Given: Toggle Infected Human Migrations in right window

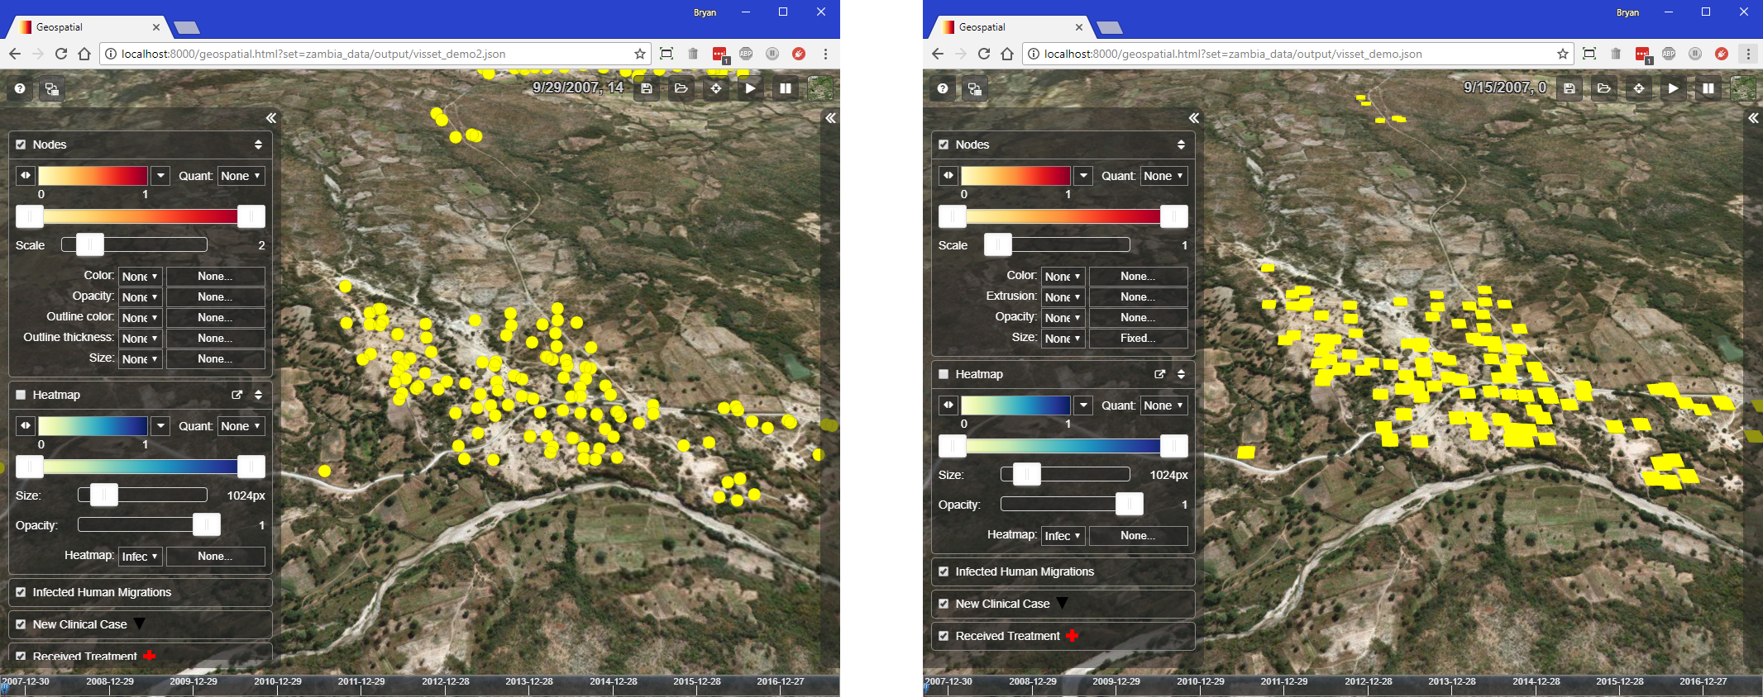Looking at the screenshot, I should [944, 571].
